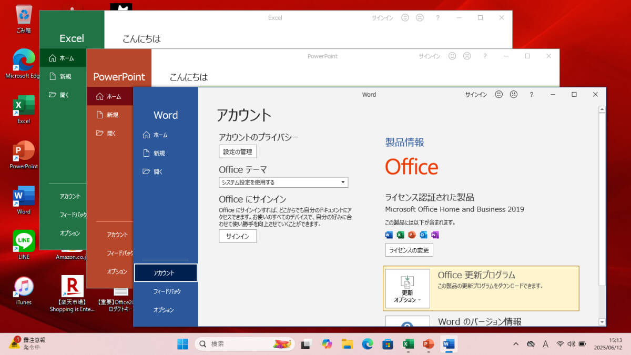Select ホーム in the Excel sidebar
The height and width of the screenshot is (355, 631).
click(63, 58)
